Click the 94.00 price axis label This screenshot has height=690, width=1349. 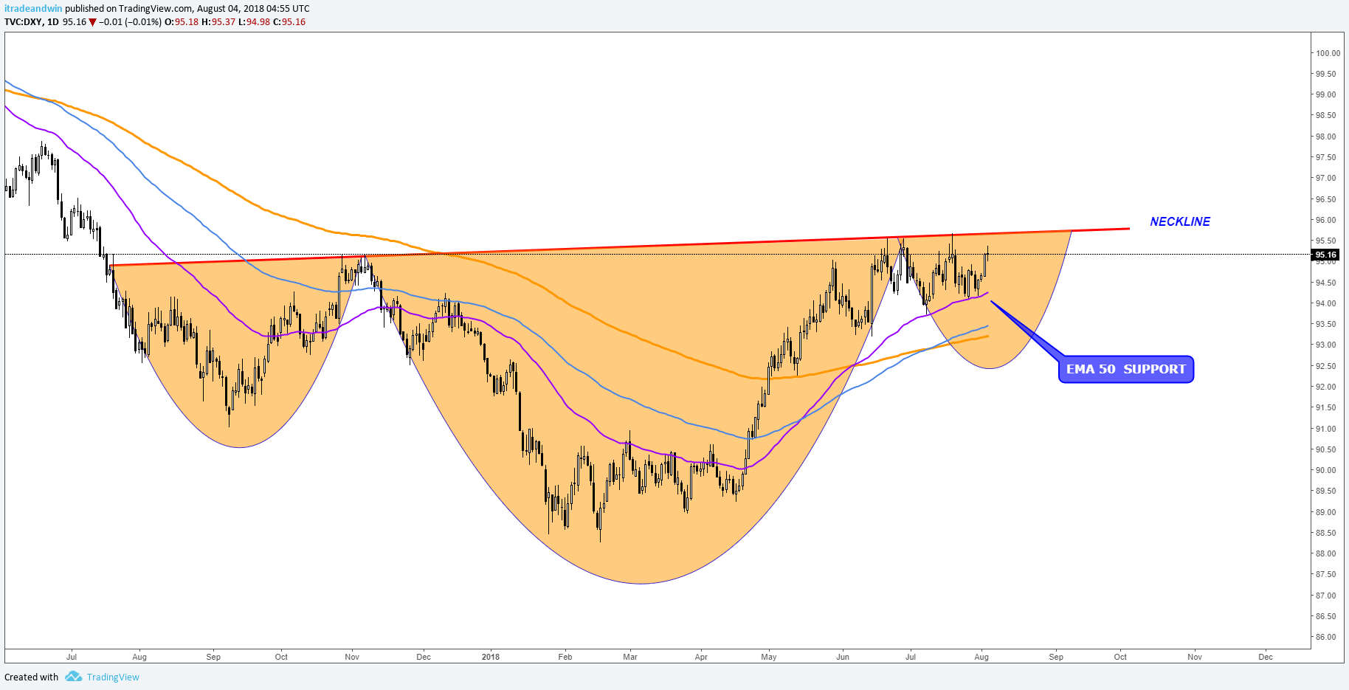(x=1326, y=303)
